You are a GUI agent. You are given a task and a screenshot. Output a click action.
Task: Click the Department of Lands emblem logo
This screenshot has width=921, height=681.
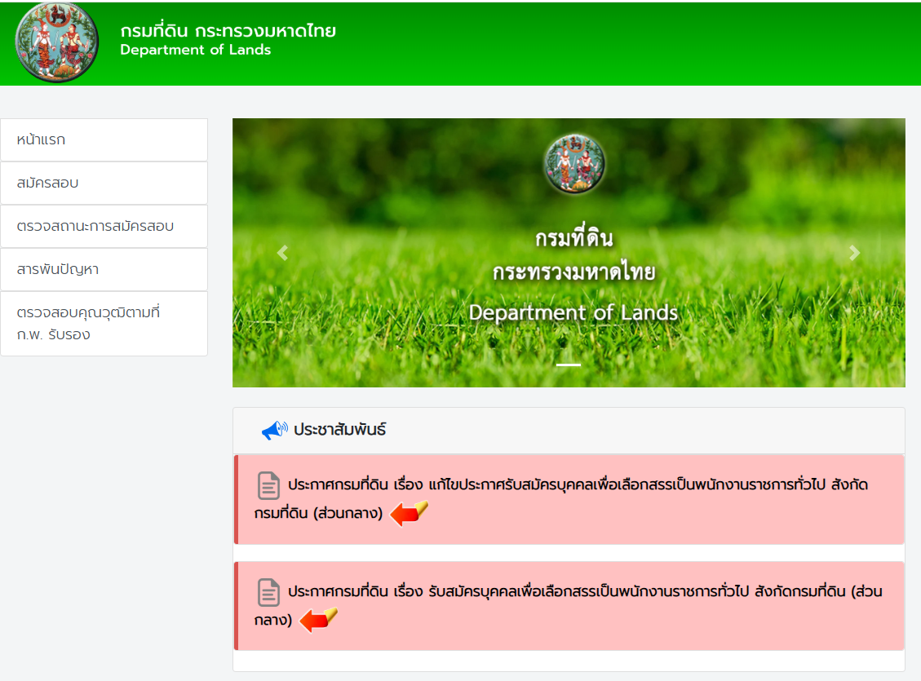pos(56,42)
